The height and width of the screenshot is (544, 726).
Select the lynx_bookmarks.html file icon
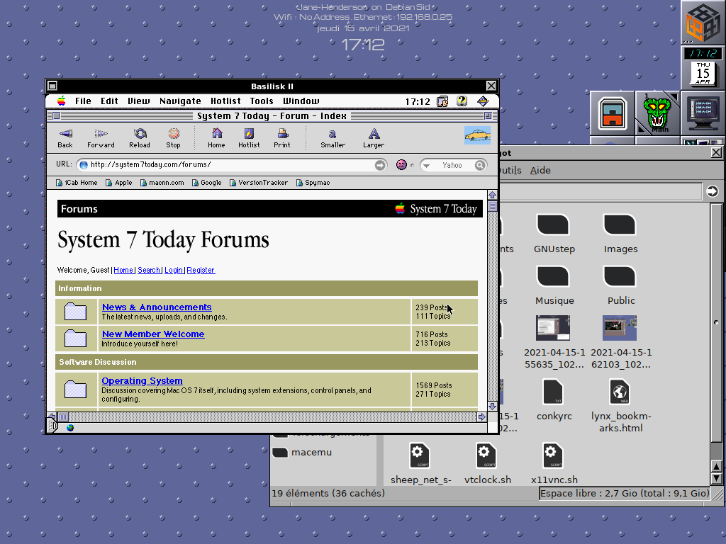[620, 392]
